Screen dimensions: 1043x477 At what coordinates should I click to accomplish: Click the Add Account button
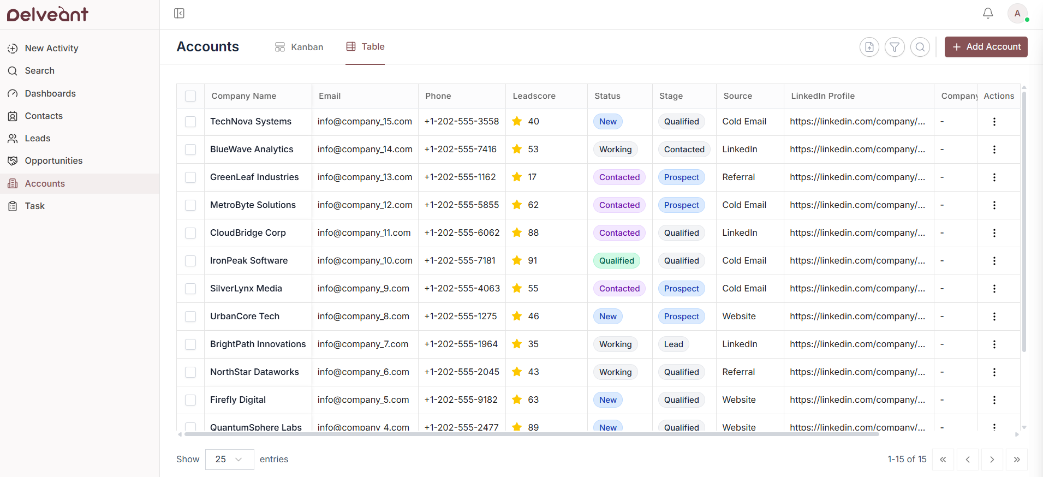click(986, 47)
